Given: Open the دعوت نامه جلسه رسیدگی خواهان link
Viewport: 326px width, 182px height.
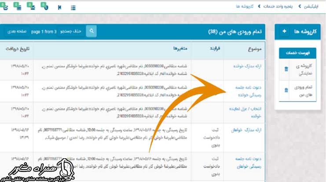Looking at the screenshot, I should [248, 163].
